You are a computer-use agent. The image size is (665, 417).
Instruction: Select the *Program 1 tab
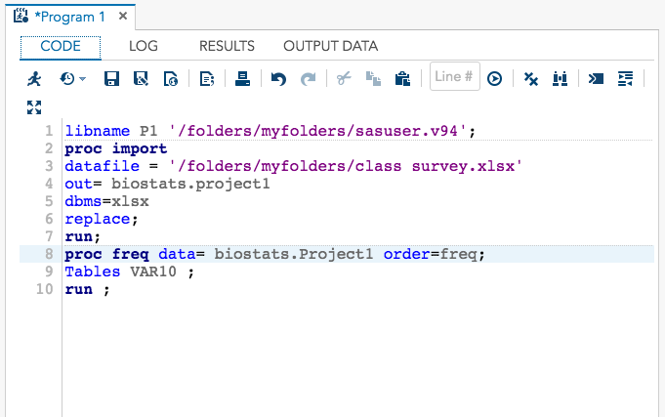(70, 17)
